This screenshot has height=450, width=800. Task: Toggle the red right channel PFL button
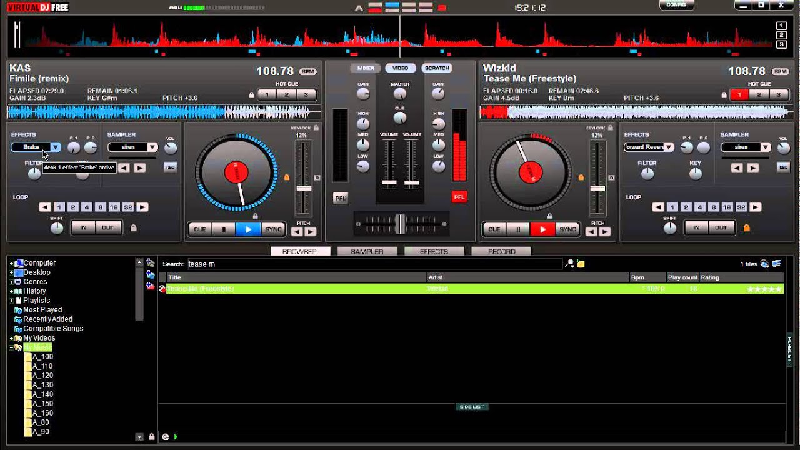point(459,197)
